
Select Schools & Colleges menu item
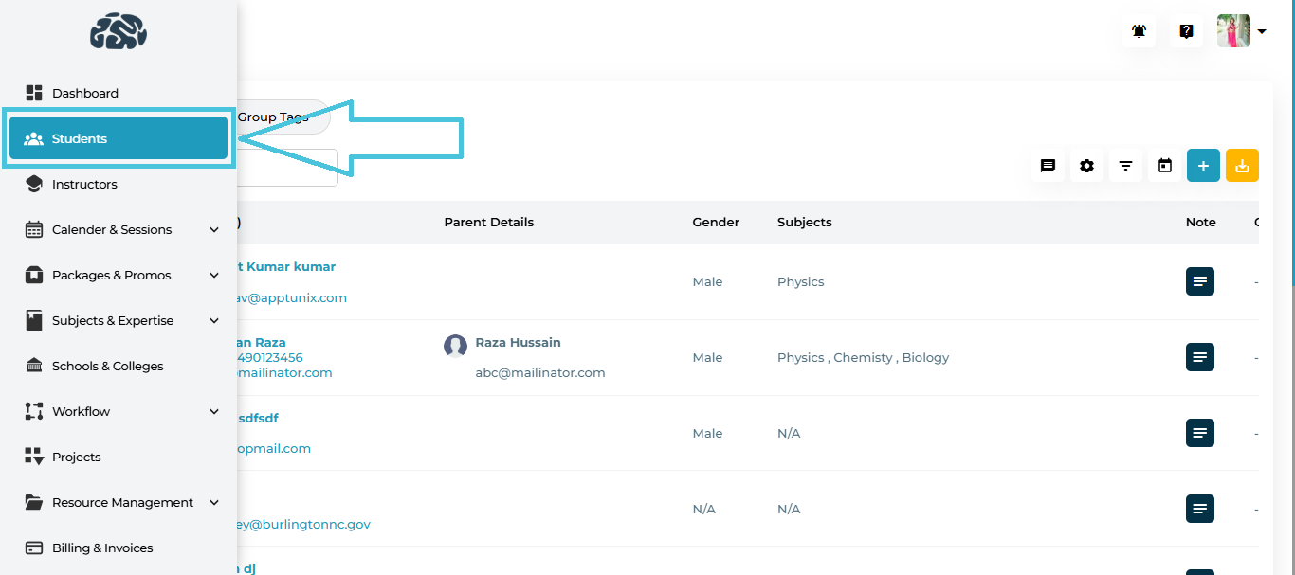pos(107,366)
